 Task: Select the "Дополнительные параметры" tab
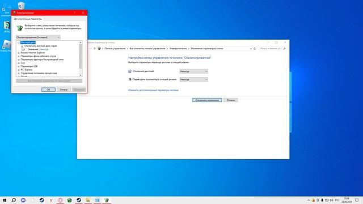point(28,19)
